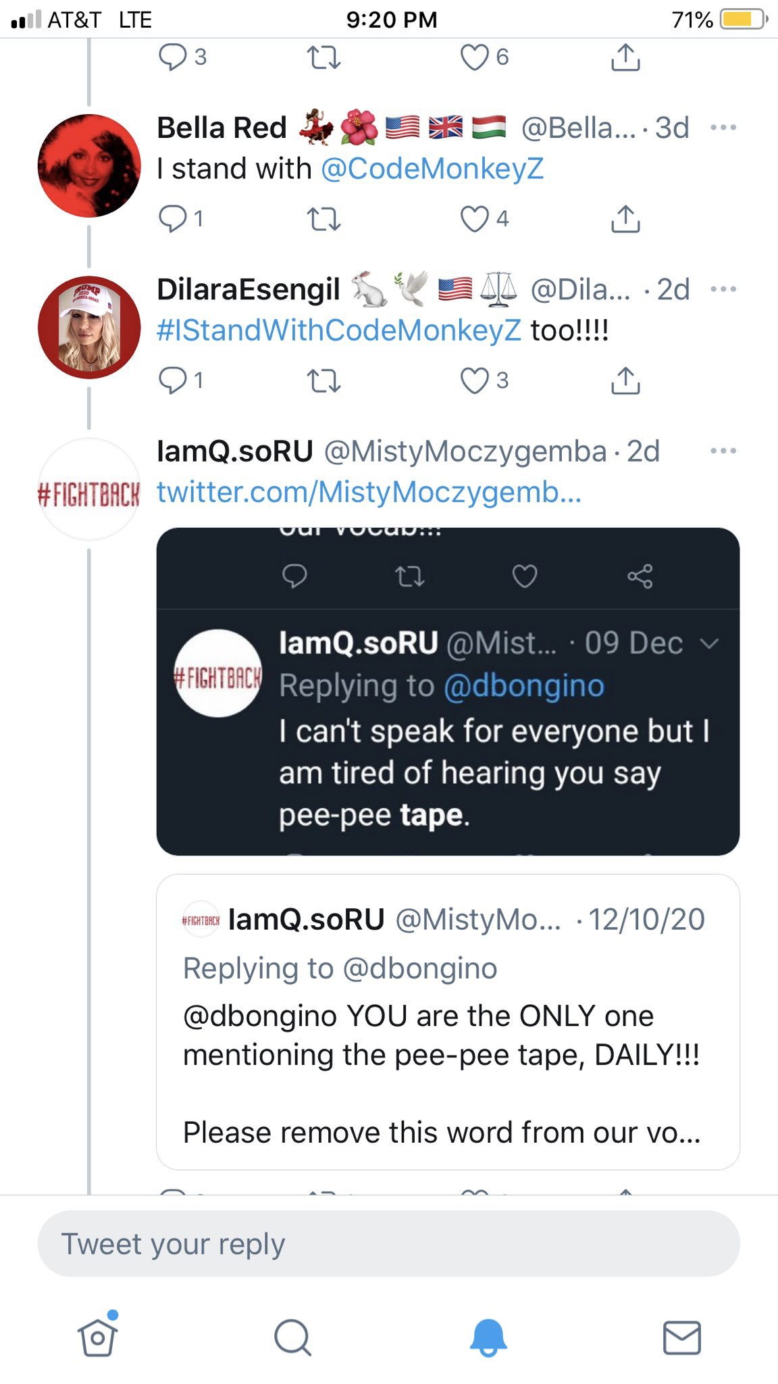Go to the Home tab
Screen dimensions: 778x1384
(x=97, y=1337)
